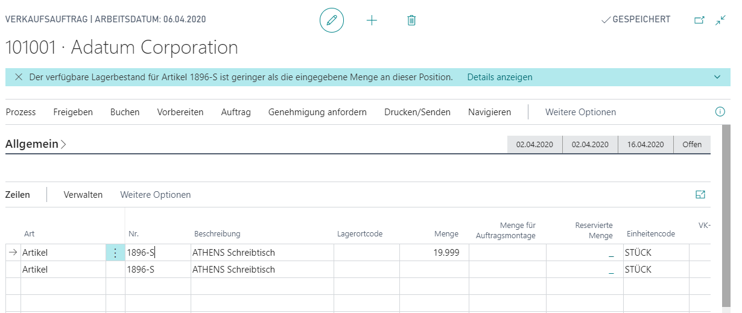This screenshot has height=313, width=742.
Task: Select second row's Art cell Artikel
Action: point(63,270)
